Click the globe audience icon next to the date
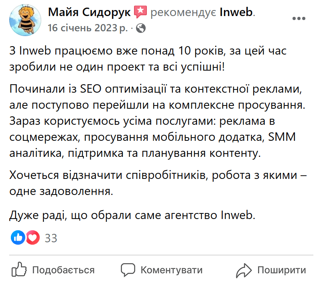Screen dimensions: 321x284 coord(142,28)
